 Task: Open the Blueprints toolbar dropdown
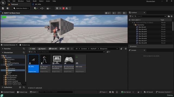point(42,8)
